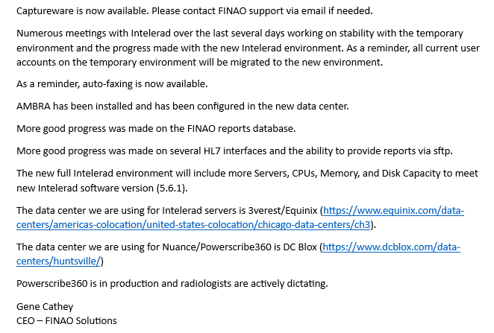
Task: Click the 'FINAO reports database' sentence
Action: click(156, 129)
